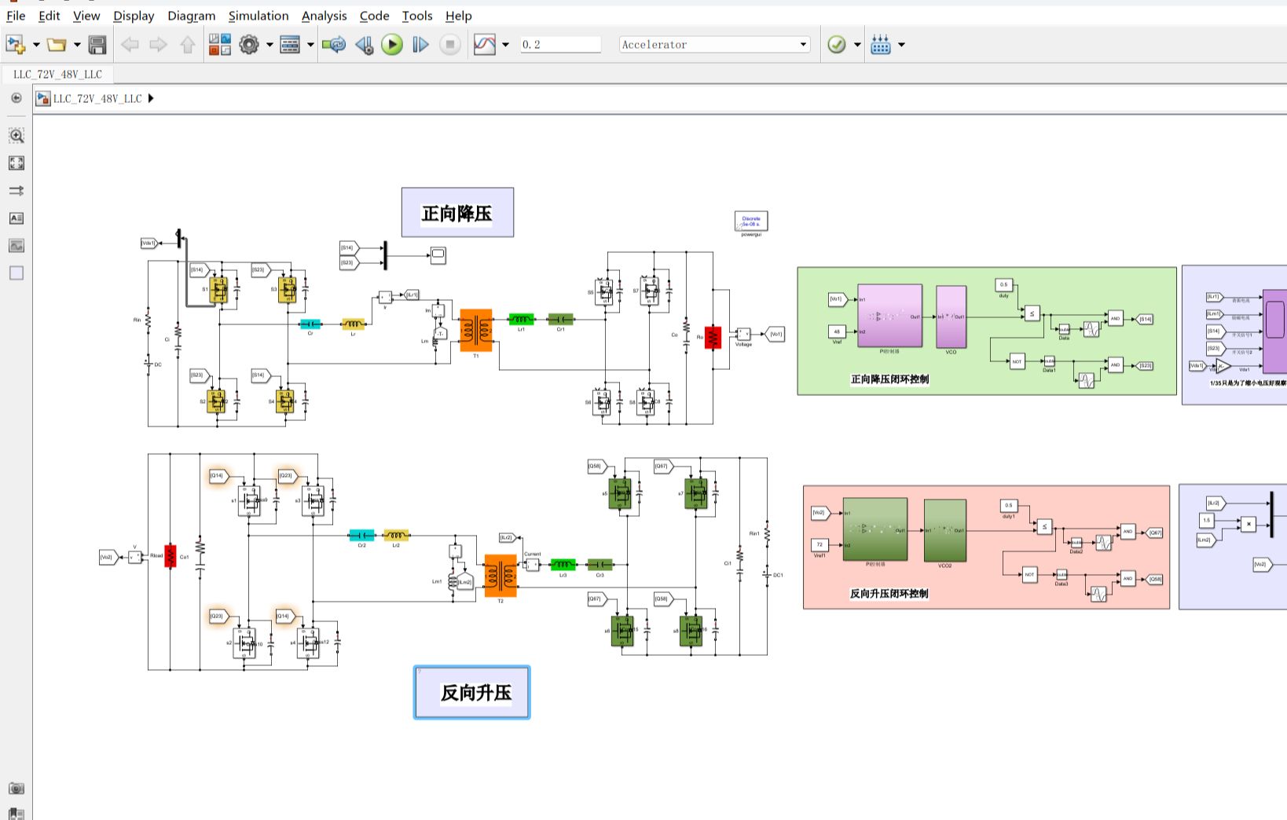Open the Analysis menu

click(324, 16)
